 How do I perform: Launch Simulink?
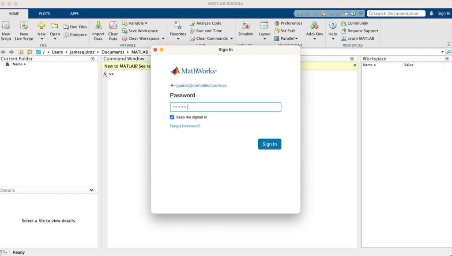pos(245,29)
